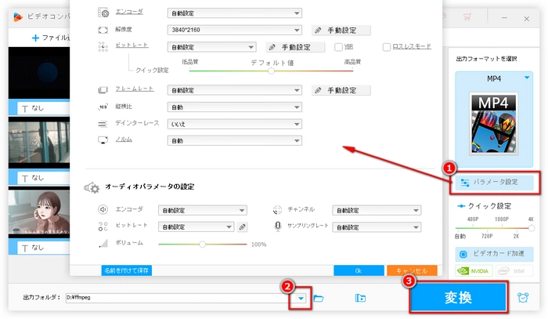The height and width of the screenshot is (319, 548).
Task: Expand the aspect ratio dropdown
Action: (235, 107)
